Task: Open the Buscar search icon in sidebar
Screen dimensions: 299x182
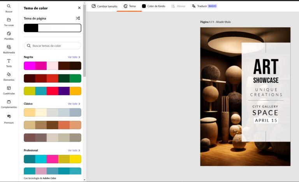Action: (9, 7)
